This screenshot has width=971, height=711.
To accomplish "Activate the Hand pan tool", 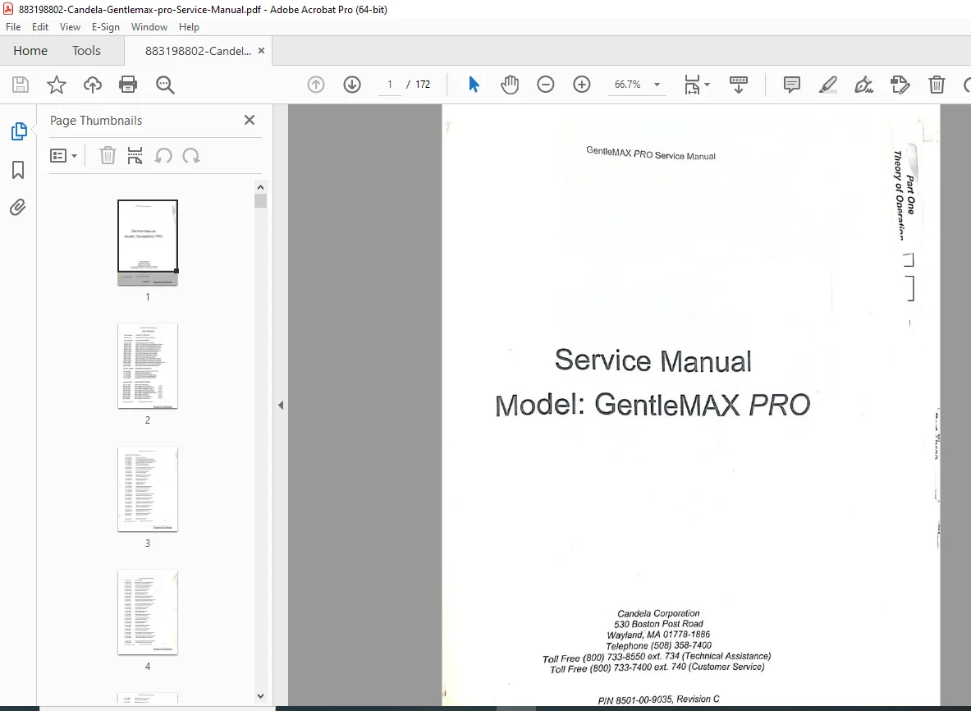I will tap(510, 85).
